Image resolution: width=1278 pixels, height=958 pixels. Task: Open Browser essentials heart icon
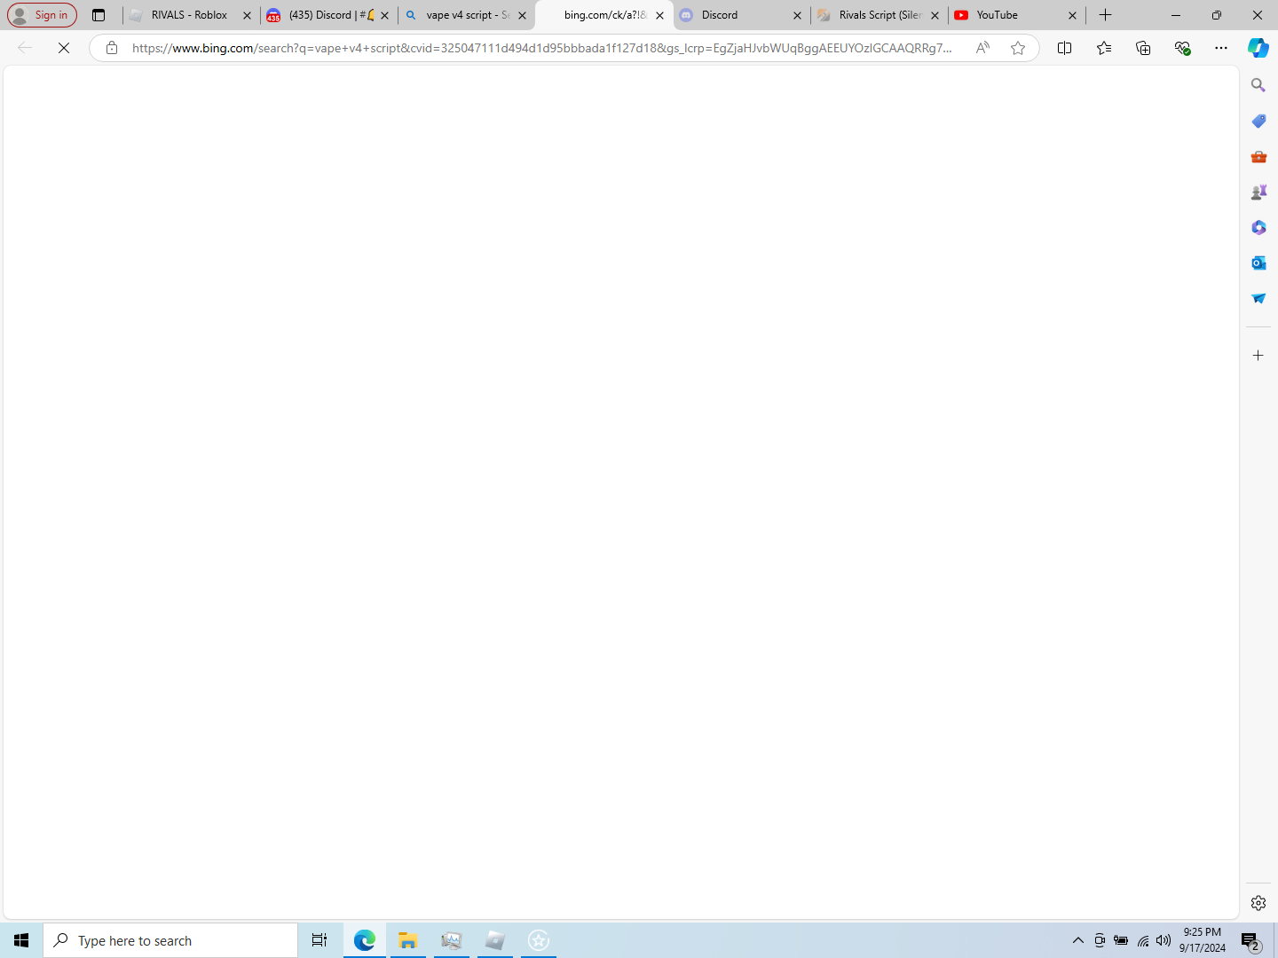coord(1182,48)
